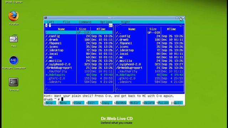Select /.sylpheed-2.0 in left panel
This screenshot has height=128, width=228.
[79, 64]
